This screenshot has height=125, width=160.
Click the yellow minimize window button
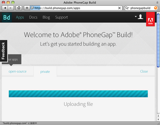(x=8, y=2)
